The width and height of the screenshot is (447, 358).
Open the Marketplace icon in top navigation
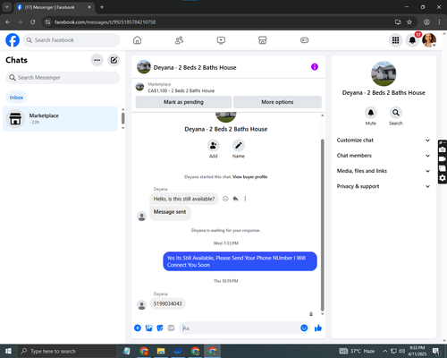pyautogui.click(x=263, y=40)
